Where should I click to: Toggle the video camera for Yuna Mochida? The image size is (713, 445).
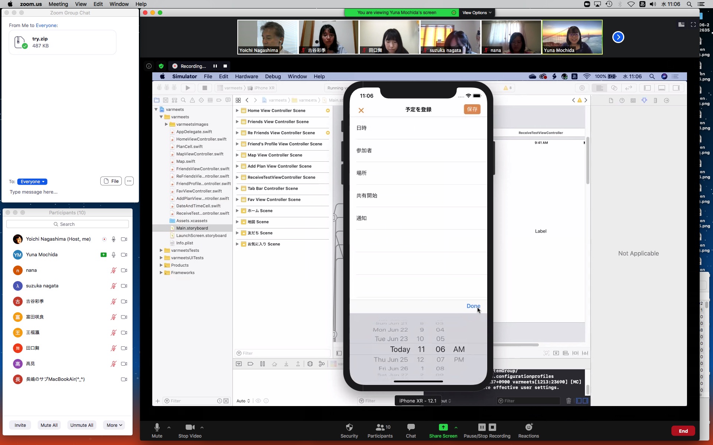pos(124,255)
